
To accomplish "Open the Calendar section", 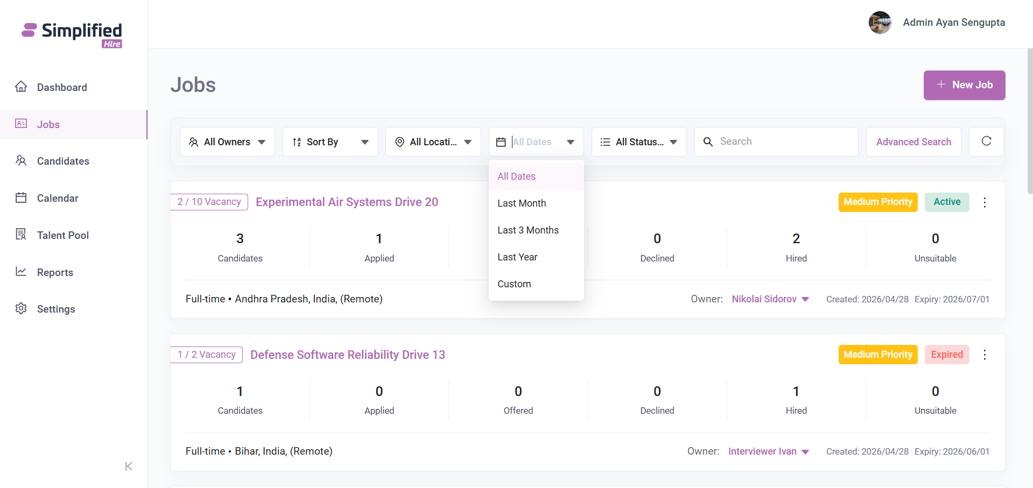I will pos(58,198).
